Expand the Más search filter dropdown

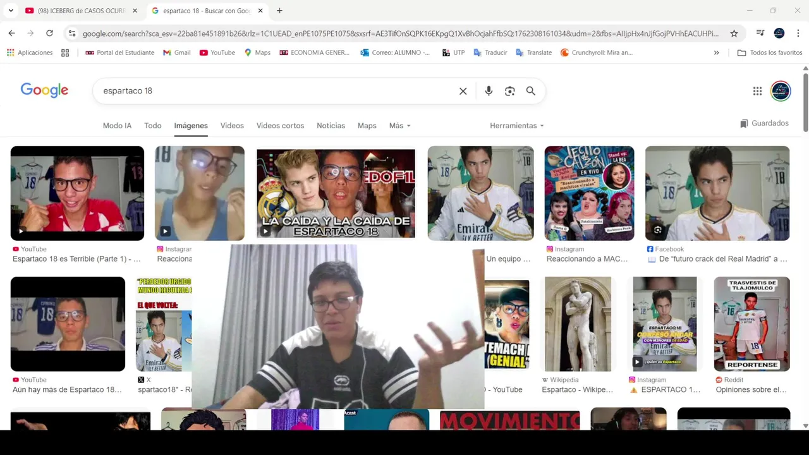399,126
